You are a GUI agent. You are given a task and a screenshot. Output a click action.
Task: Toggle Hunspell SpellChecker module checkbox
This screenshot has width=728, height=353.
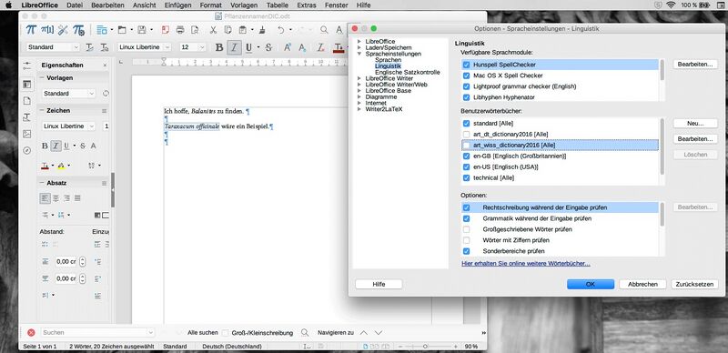(467, 65)
